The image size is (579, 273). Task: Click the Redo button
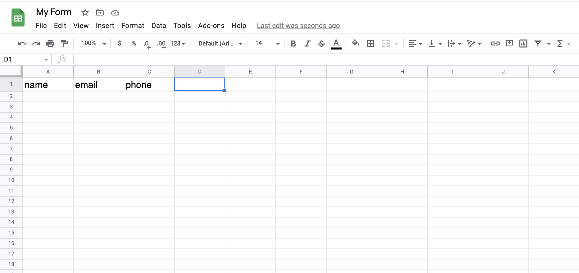(36, 44)
